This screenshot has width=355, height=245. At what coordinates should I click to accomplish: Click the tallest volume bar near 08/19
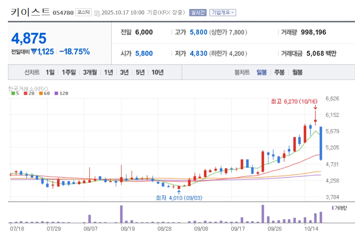(x=121, y=214)
